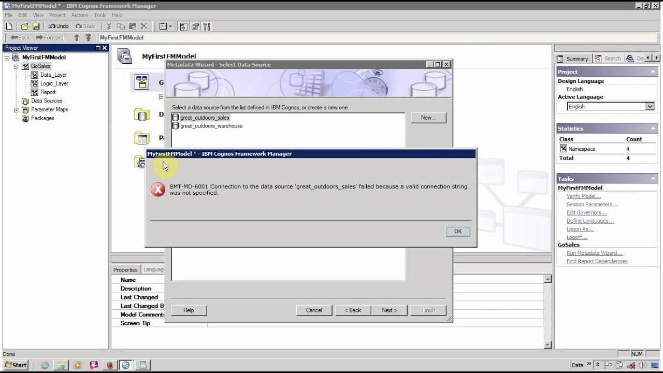The width and height of the screenshot is (663, 373).
Task: Click the Define Languages... link
Action: pos(590,221)
